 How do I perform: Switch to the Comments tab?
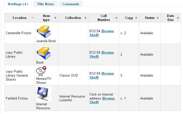70,4
